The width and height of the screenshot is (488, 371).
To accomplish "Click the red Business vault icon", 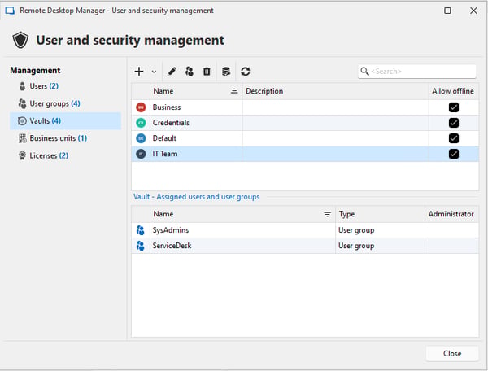I will 141,107.
